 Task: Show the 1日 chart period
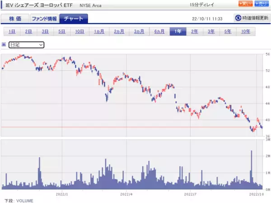click(12, 32)
